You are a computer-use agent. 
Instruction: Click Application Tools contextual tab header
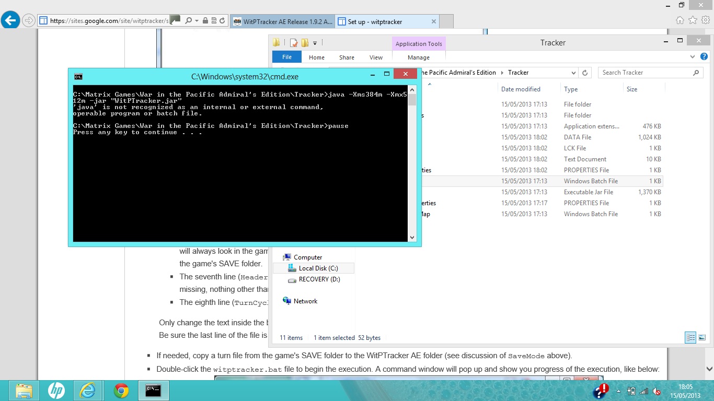pos(419,44)
